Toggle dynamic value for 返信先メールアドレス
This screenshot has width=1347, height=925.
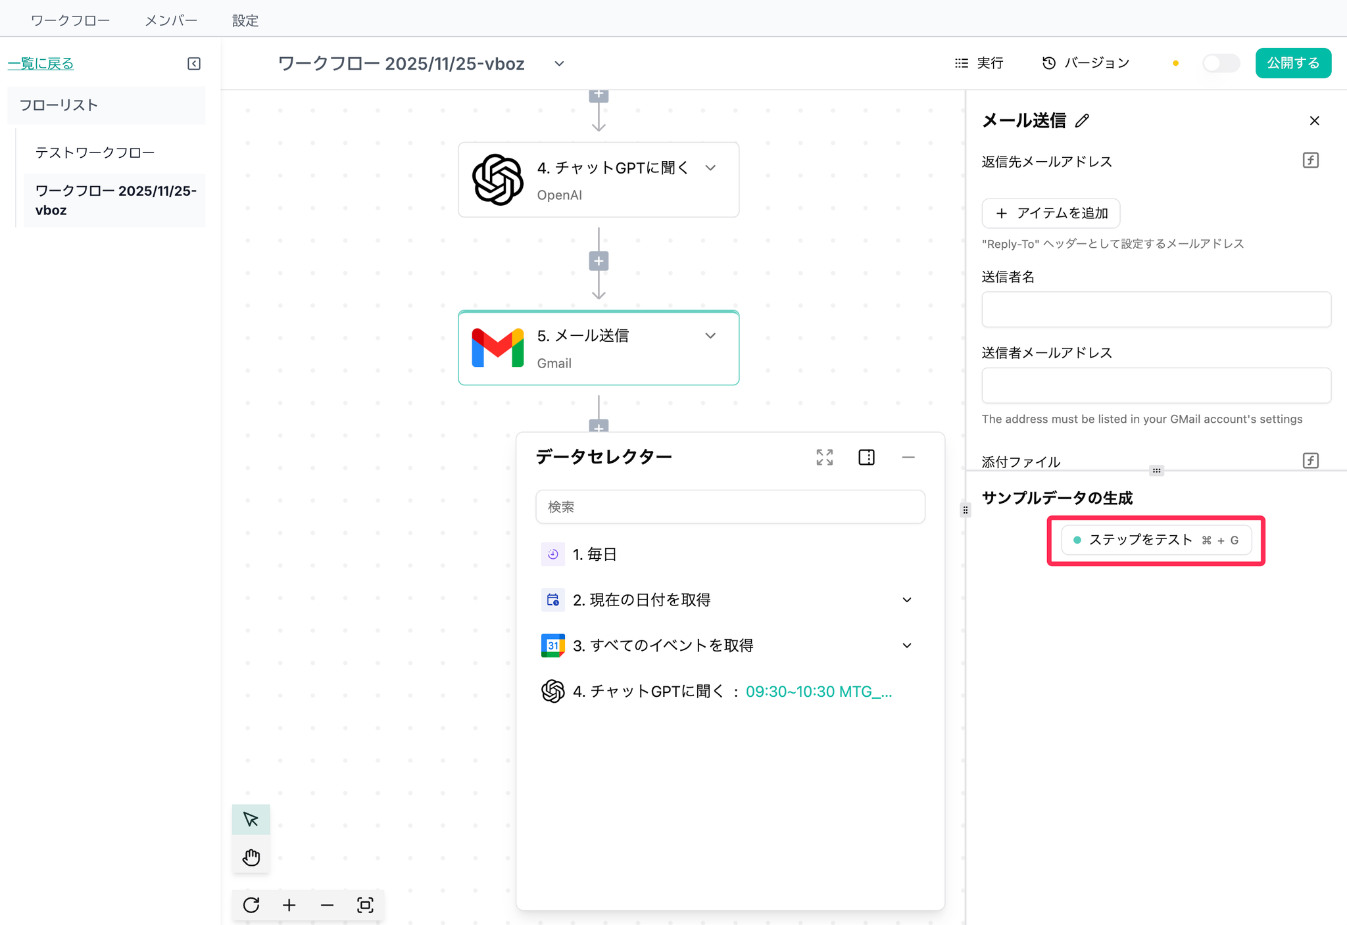(x=1310, y=160)
